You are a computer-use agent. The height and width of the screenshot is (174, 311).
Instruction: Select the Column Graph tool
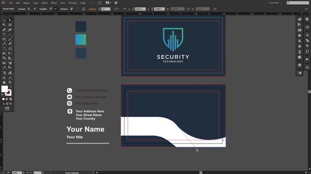[x=10, y=73]
